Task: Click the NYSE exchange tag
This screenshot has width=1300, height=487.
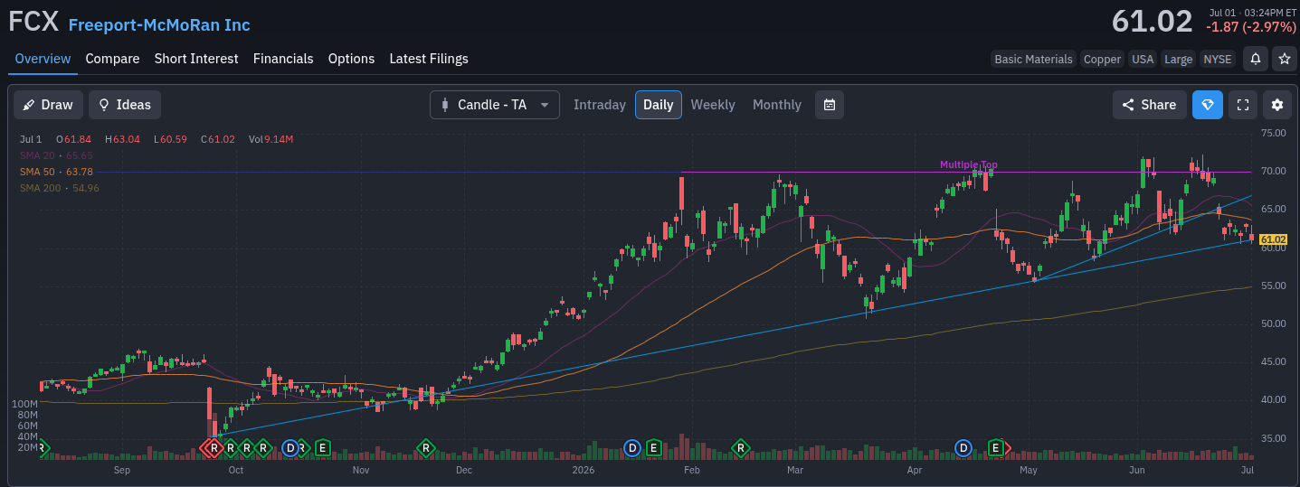Action: (1217, 59)
